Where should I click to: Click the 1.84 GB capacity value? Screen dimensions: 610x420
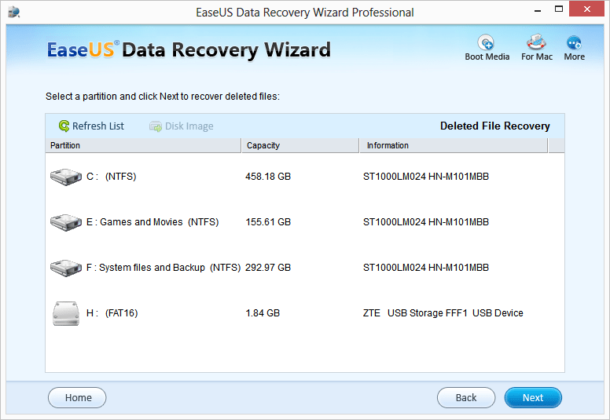click(x=263, y=312)
